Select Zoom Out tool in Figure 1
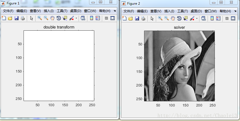The height and width of the screenshot is (121, 240). point(46,18)
